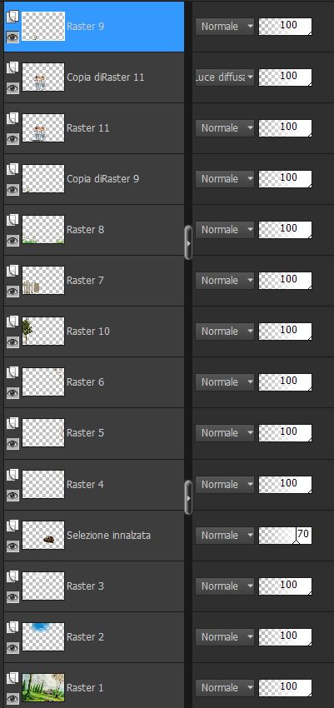Image resolution: width=334 pixels, height=708 pixels.
Task: Hide the Raster 1 background layer
Action: coord(12,698)
